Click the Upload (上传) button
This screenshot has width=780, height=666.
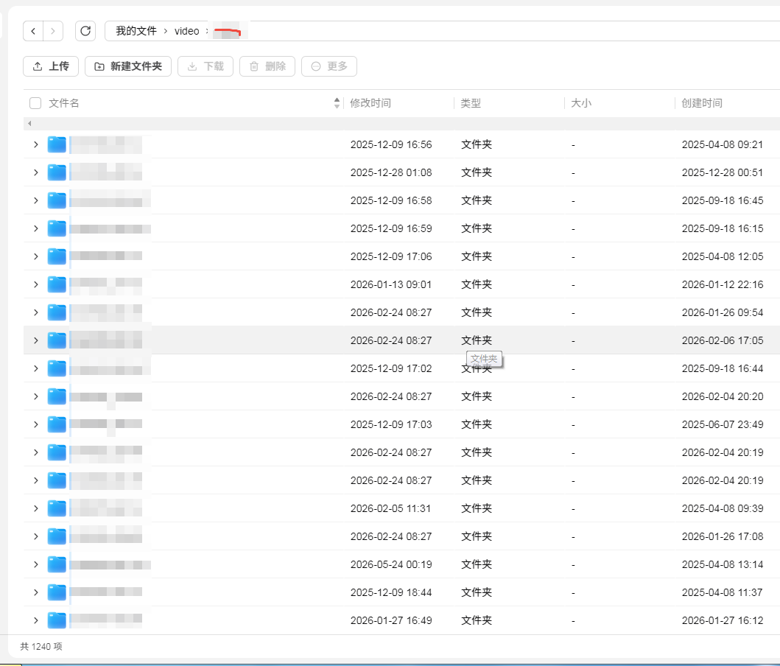coord(51,66)
